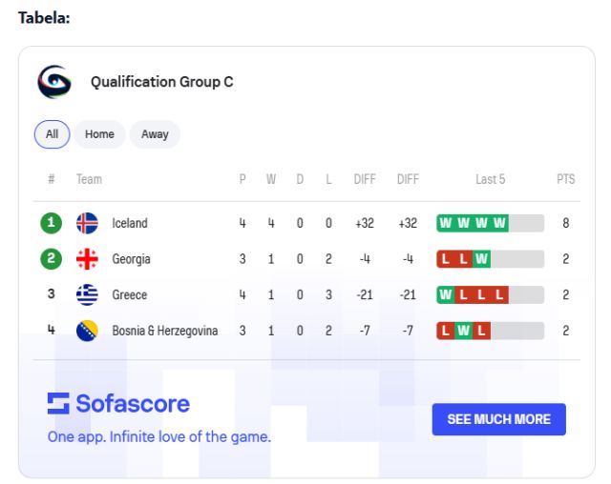Viewport: 611px width, 484px height.
Task: Open the Iceland team link
Action: coord(130,223)
